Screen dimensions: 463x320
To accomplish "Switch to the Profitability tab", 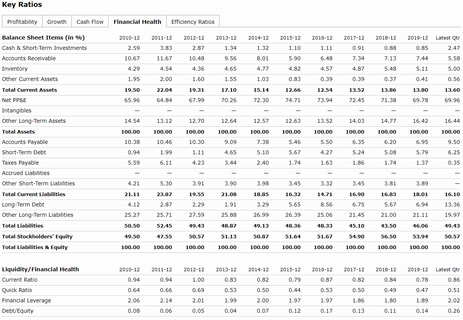I will [22, 22].
